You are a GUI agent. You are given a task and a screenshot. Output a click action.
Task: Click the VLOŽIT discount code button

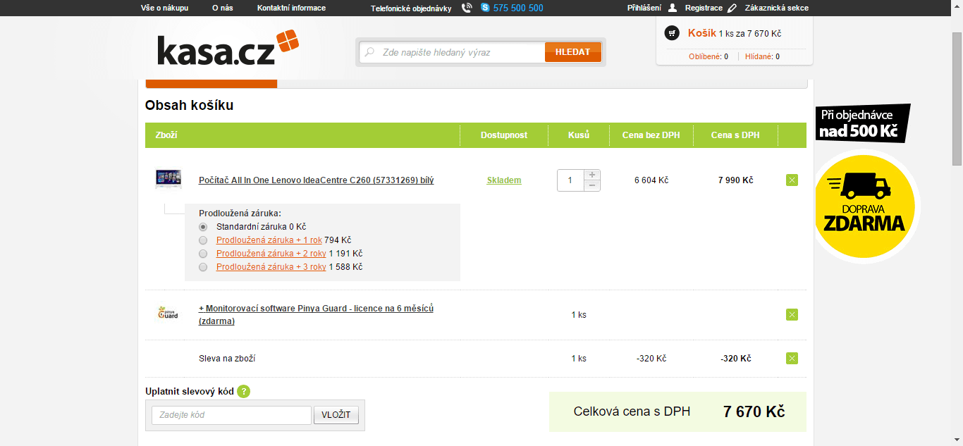336,415
